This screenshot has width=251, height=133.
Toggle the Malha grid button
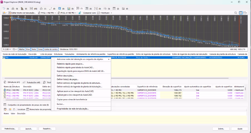click(22, 50)
